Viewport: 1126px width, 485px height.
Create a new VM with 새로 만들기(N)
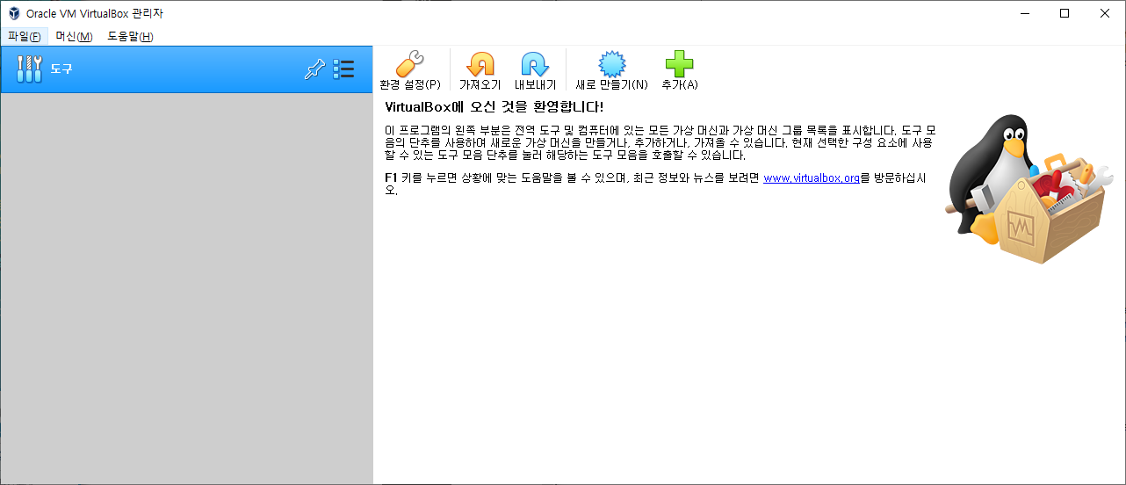(611, 71)
